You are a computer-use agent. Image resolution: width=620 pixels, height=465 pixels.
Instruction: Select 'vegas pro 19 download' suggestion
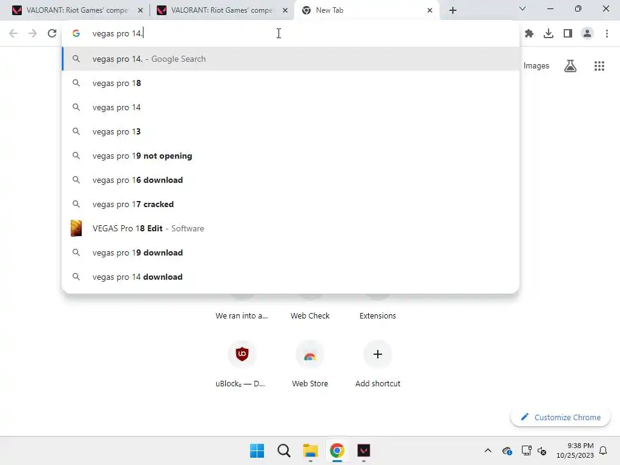click(291, 252)
